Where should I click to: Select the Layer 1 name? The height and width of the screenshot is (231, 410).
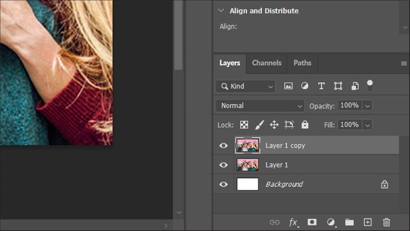[x=277, y=165]
